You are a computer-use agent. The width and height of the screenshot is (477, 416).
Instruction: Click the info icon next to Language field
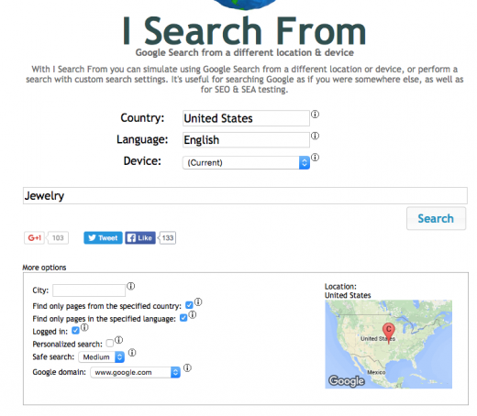coord(315,136)
